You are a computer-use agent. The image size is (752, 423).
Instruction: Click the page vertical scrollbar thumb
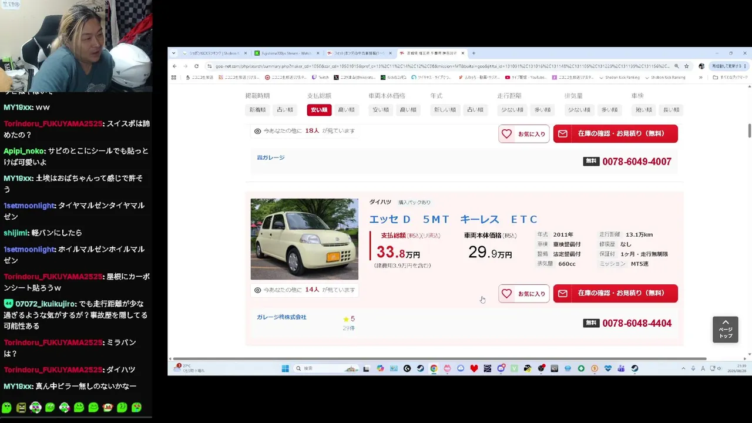coord(749,131)
